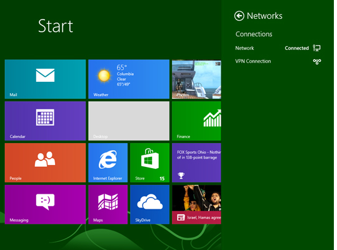Image resolution: width=337 pixels, height=250 pixels.
Task: Launch Internet Explorer tile
Action: [x=108, y=162]
